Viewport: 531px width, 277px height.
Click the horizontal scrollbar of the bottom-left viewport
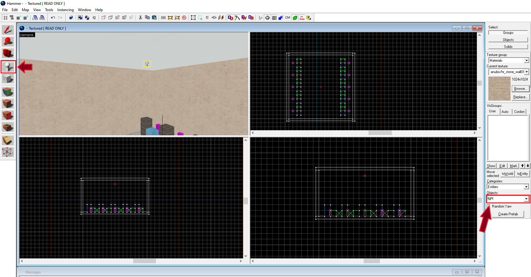click(x=145, y=261)
